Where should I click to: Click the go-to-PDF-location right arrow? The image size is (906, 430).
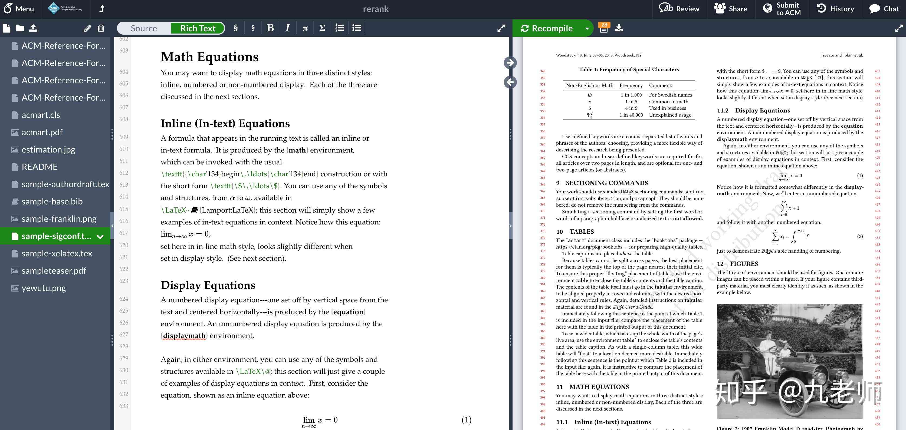(510, 62)
